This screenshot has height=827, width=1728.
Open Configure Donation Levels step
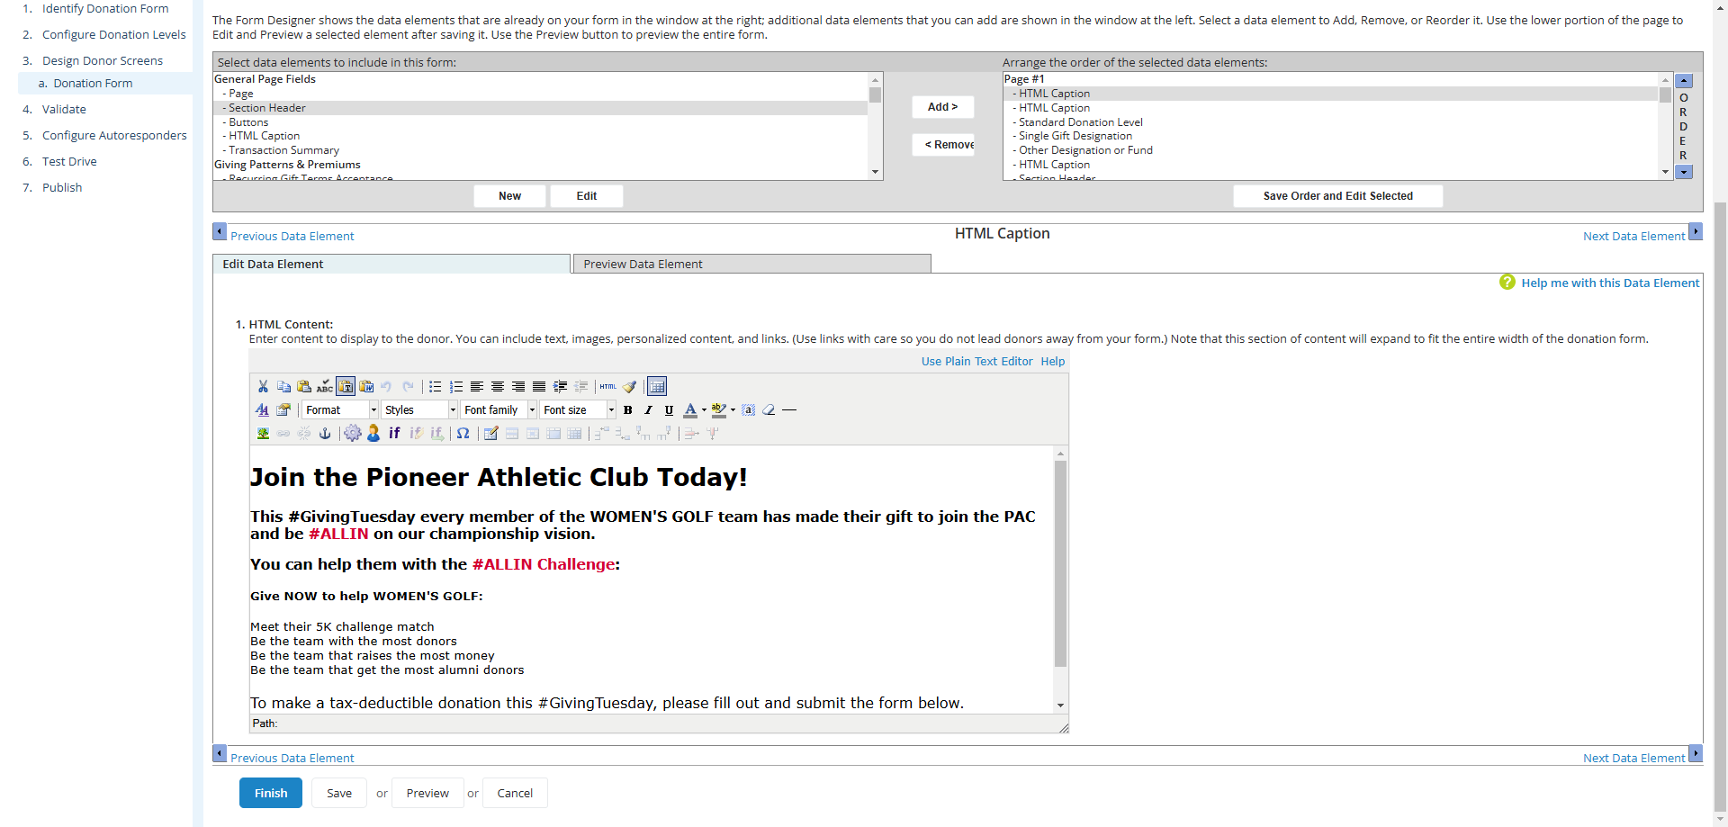point(114,34)
